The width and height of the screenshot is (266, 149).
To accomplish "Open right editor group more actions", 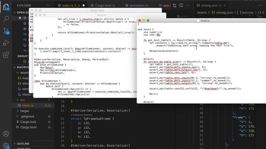I will click(260, 5).
